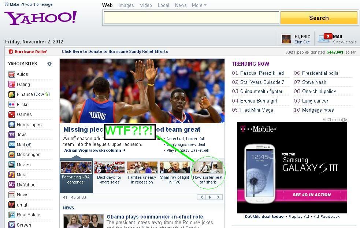Open Obama plays commander-in-chief role headline
This screenshot has height=228, width=360.
155,217
